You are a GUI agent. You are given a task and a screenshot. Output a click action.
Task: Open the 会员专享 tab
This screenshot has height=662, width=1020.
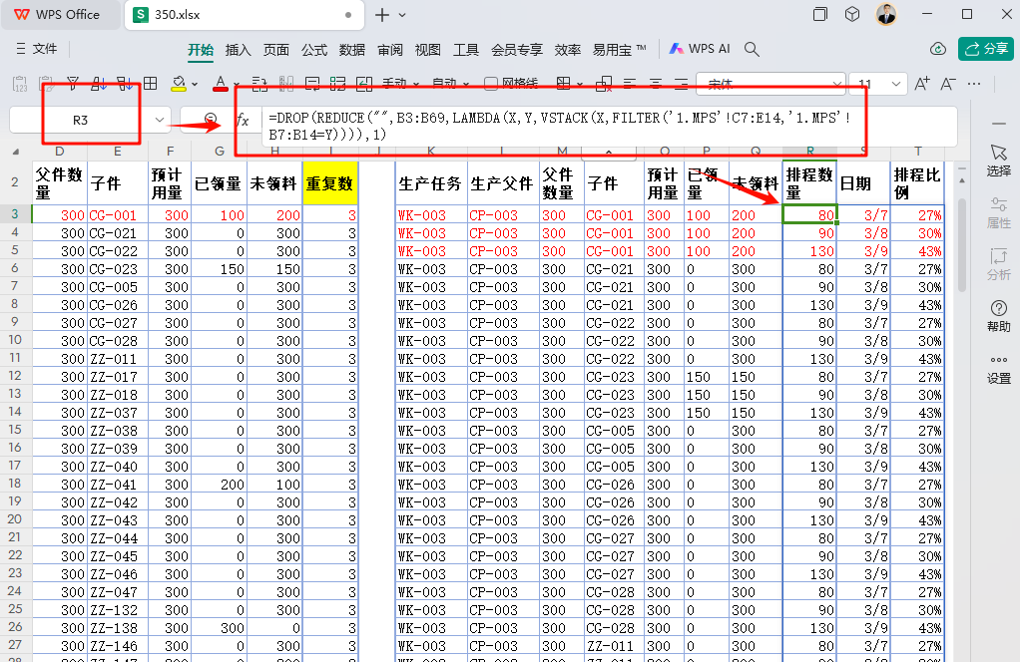(517, 50)
